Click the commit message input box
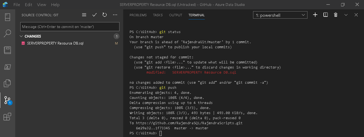The image size is (364, 137). (x=70, y=27)
